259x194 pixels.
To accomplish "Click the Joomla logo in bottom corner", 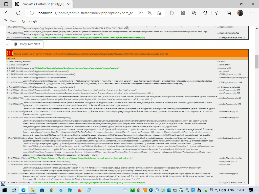I will 3,184.
